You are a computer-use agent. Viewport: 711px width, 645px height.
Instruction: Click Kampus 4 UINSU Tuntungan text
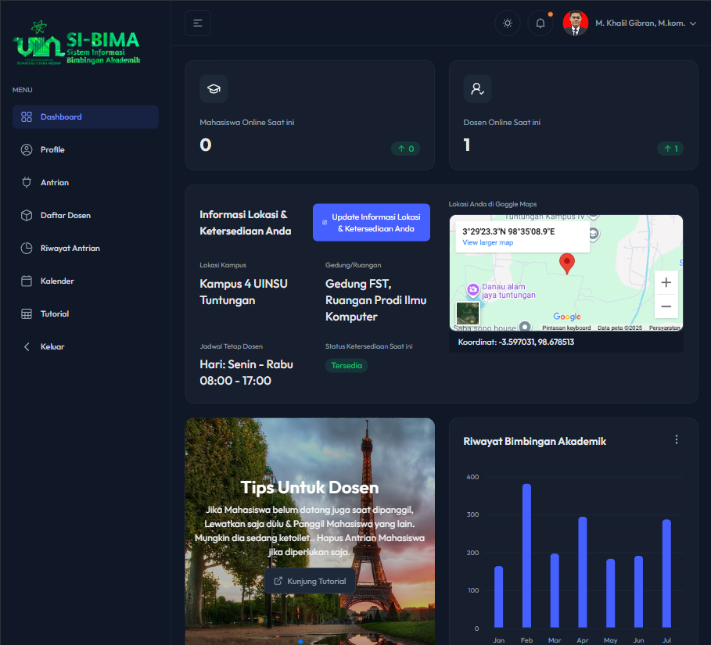(243, 292)
